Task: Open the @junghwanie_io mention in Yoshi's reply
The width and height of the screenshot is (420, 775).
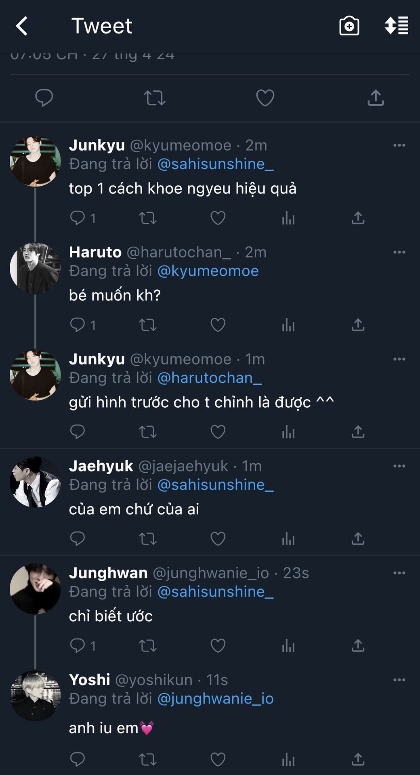Action: pos(215,699)
